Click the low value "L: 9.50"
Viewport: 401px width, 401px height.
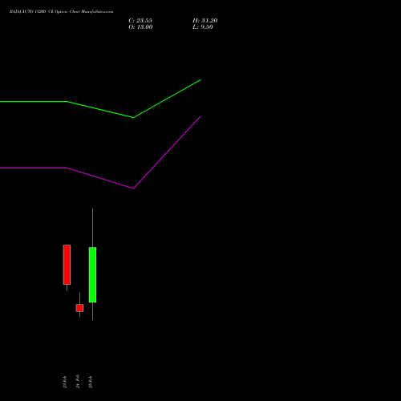click(x=203, y=27)
